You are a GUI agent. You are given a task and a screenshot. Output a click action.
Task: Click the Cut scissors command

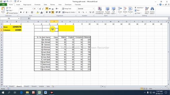(x=8, y=8)
